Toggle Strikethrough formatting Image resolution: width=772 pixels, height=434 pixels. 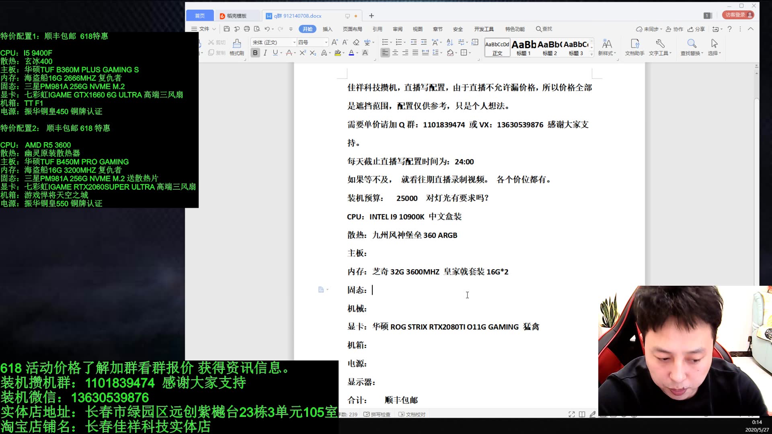tap(289, 53)
